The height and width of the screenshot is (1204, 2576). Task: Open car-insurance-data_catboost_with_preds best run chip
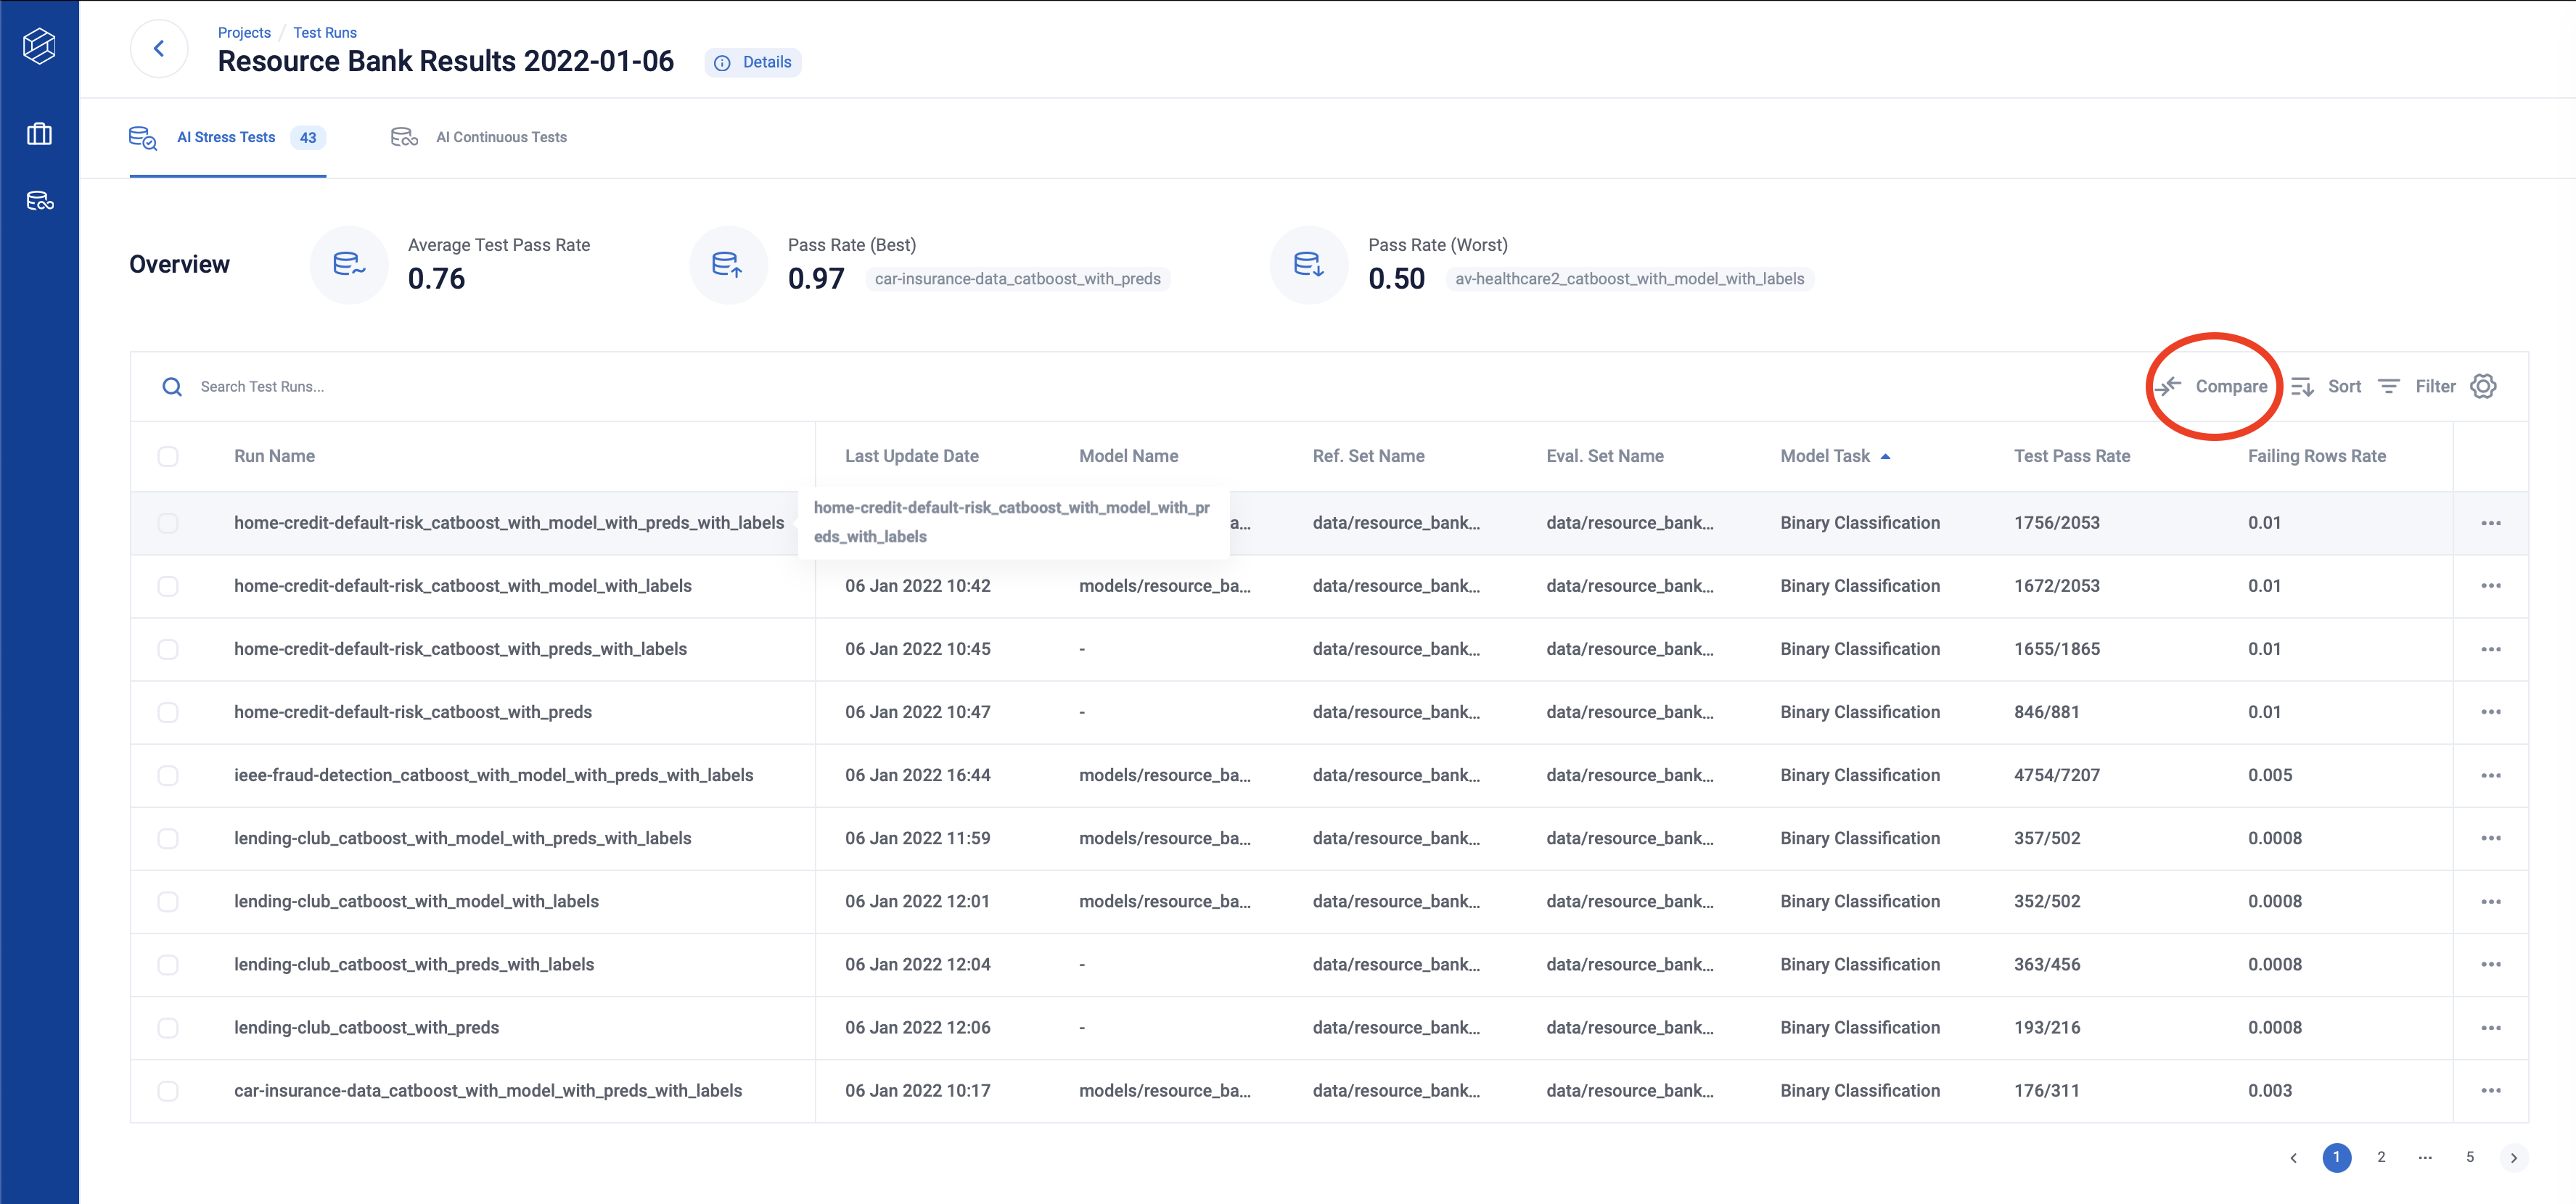point(1017,279)
